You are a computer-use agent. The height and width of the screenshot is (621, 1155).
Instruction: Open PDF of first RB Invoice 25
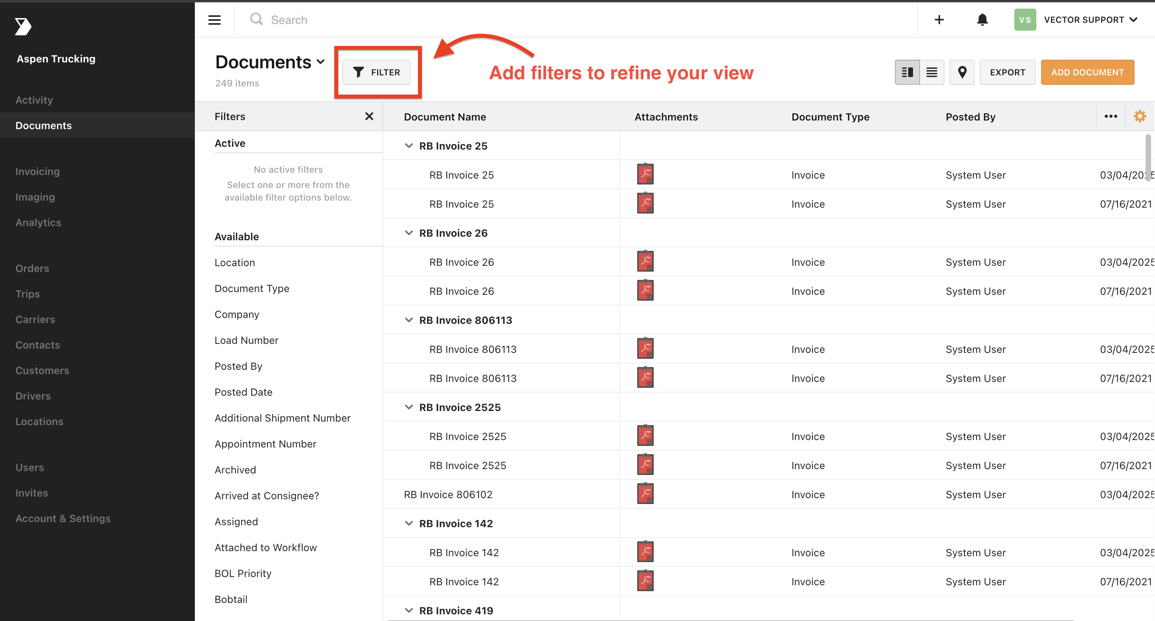(x=645, y=174)
